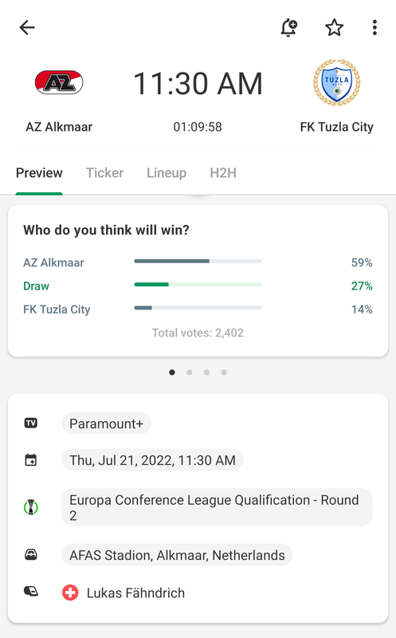
Task: Go to second carousel page dot
Action: coord(189,372)
